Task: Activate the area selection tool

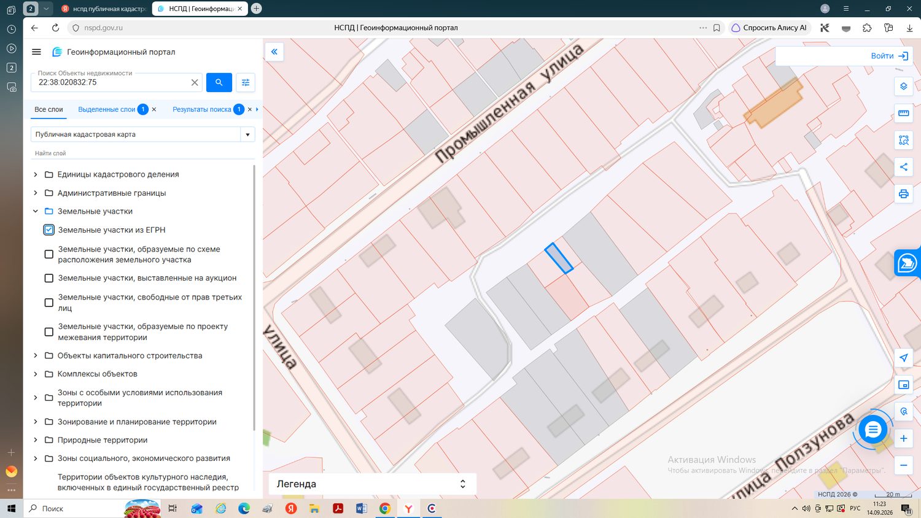Action: point(904,140)
